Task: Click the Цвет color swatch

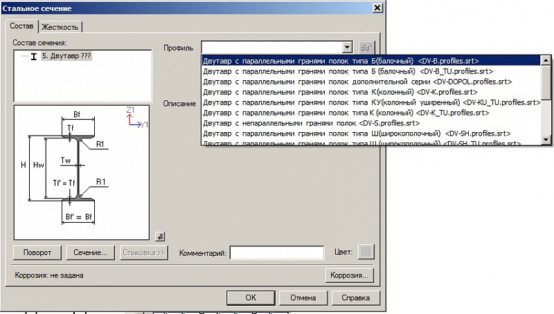Action: (x=366, y=252)
